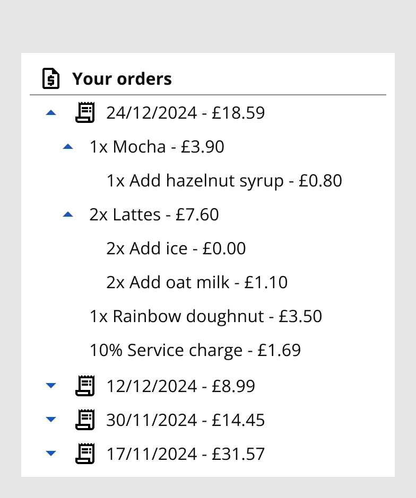Collapse the 2x Lattes item
The width and height of the screenshot is (416, 498).
[x=68, y=215]
